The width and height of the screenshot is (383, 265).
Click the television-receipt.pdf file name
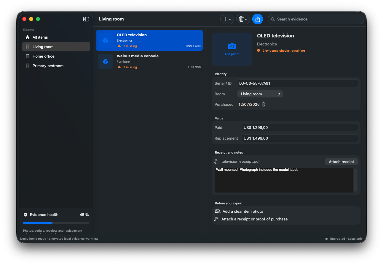[x=241, y=162]
